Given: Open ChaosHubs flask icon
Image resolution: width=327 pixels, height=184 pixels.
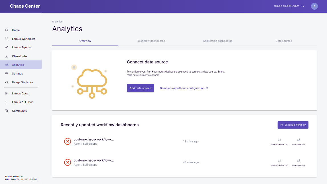Looking at the screenshot, I should coord(7,56).
